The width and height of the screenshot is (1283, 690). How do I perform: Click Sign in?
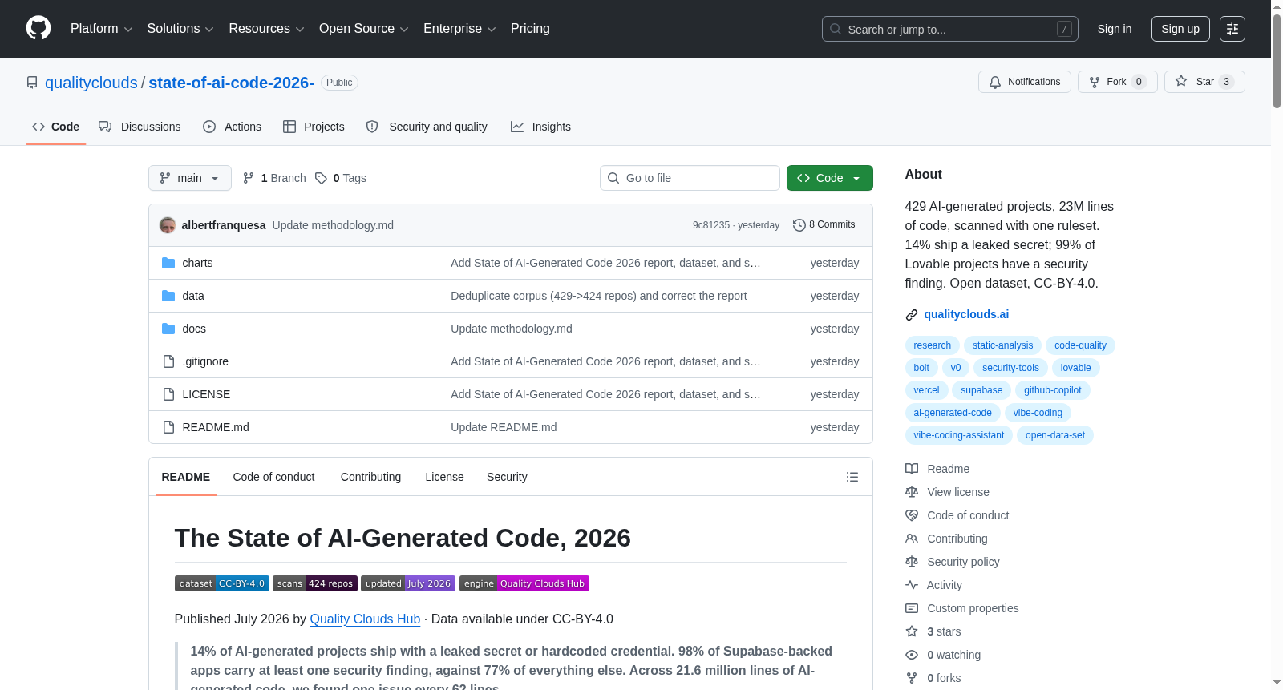pyautogui.click(x=1115, y=29)
